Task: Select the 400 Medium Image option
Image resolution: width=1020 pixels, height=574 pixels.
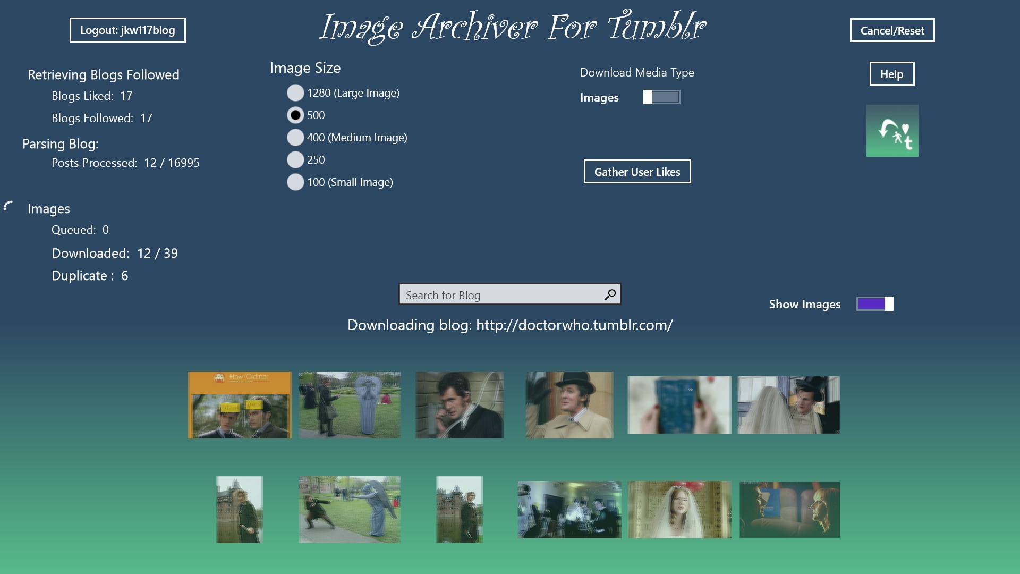Action: point(295,138)
